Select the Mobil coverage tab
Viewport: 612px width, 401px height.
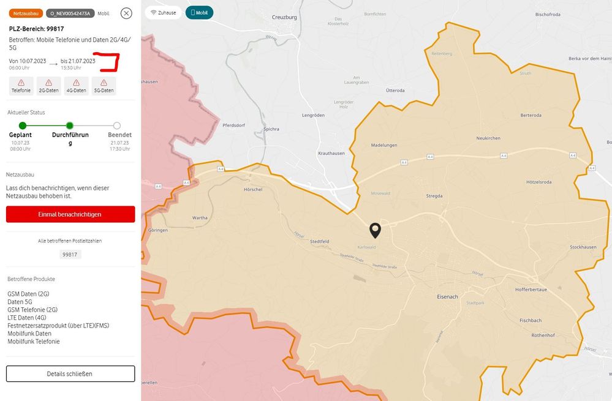pyautogui.click(x=199, y=12)
